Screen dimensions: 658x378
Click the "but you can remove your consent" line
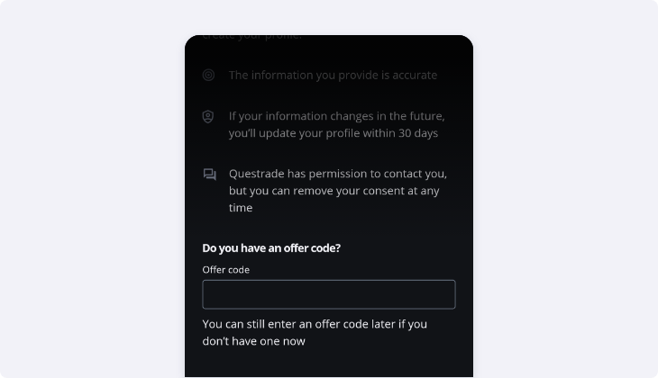(333, 191)
